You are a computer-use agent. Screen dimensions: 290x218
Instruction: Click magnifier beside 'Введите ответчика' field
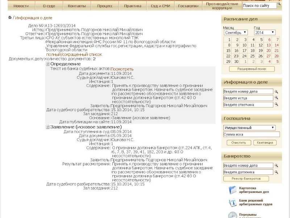(276, 105)
